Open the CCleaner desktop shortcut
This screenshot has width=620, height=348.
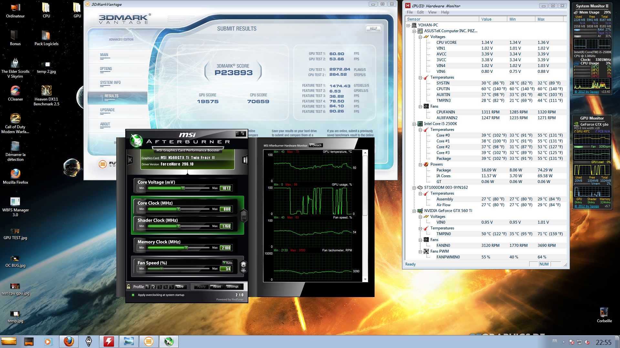[15, 91]
